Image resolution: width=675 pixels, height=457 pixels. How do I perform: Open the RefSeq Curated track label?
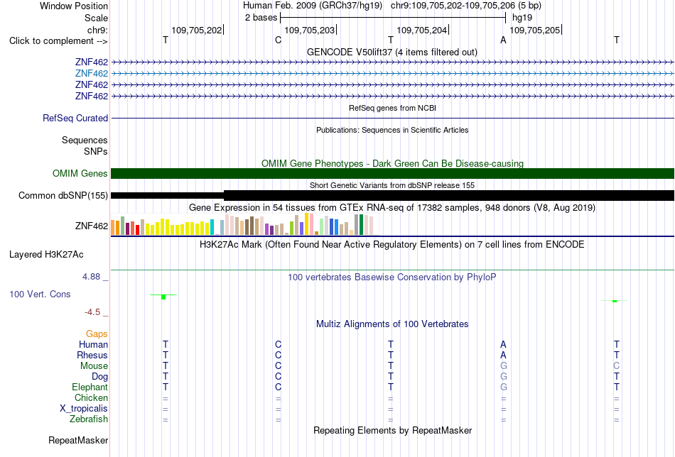[x=75, y=119]
